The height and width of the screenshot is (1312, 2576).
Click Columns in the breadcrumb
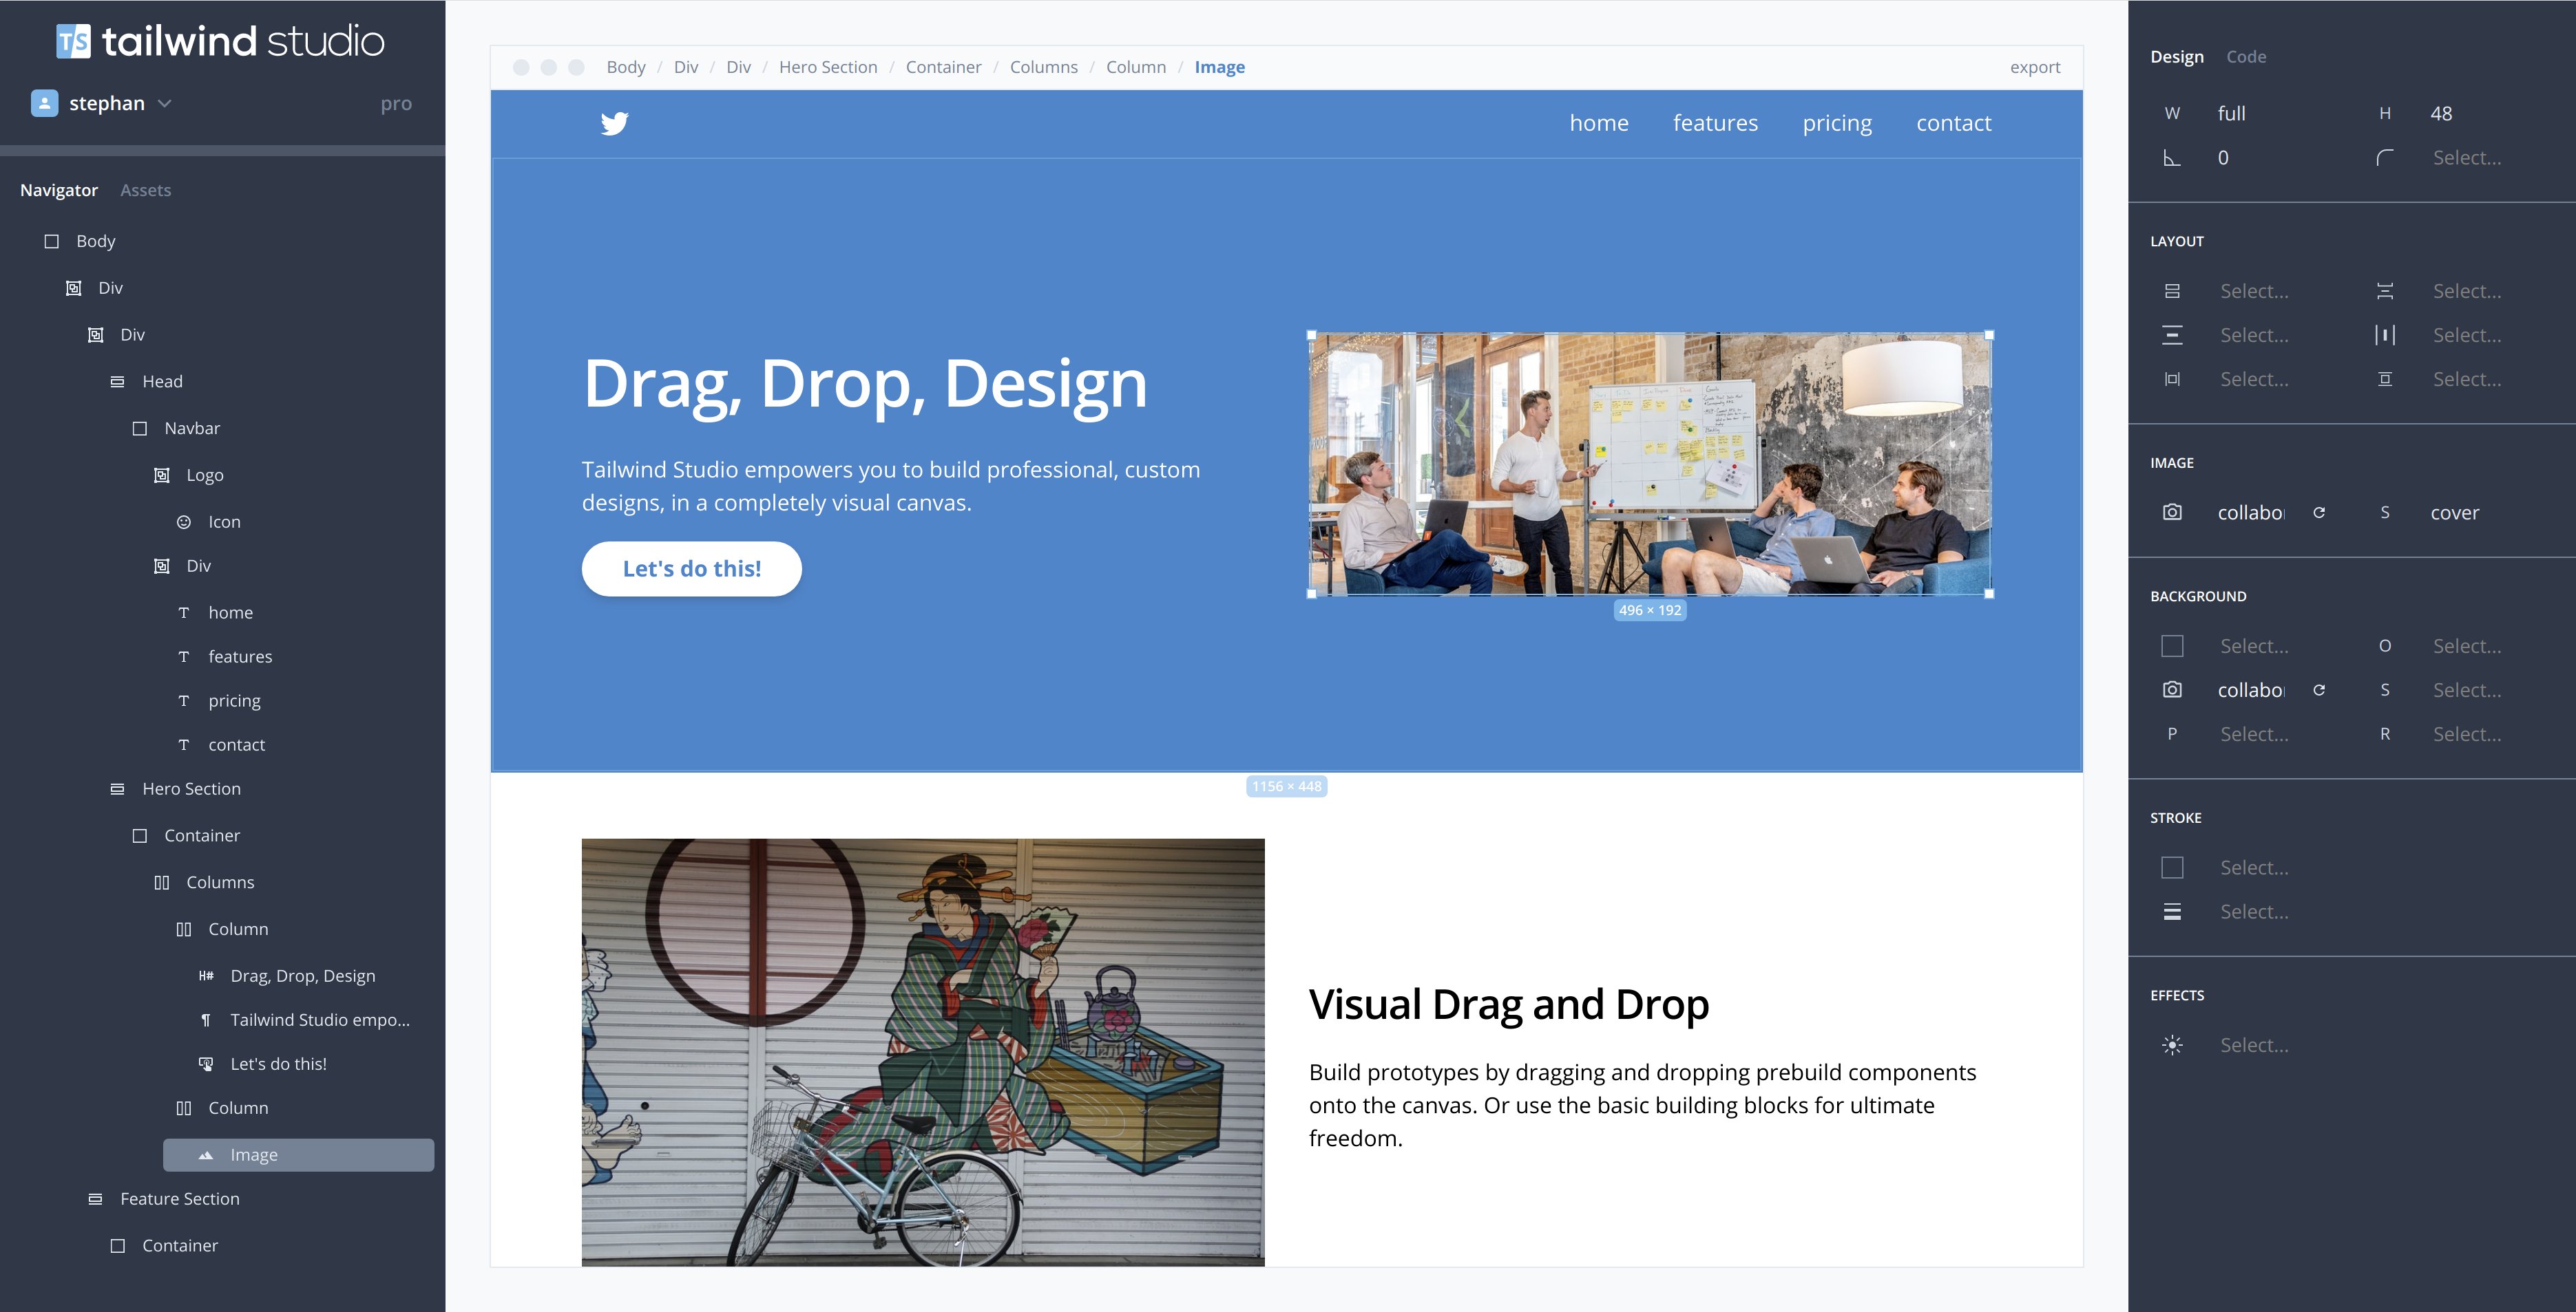coord(1044,67)
